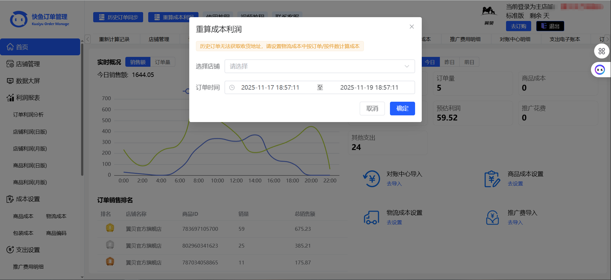Switch overview to 订单量 toggle
The height and width of the screenshot is (280, 611).
click(163, 62)
